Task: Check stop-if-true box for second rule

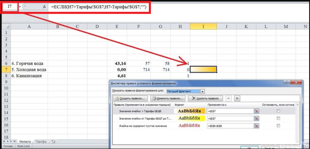Action: [278, 118]
